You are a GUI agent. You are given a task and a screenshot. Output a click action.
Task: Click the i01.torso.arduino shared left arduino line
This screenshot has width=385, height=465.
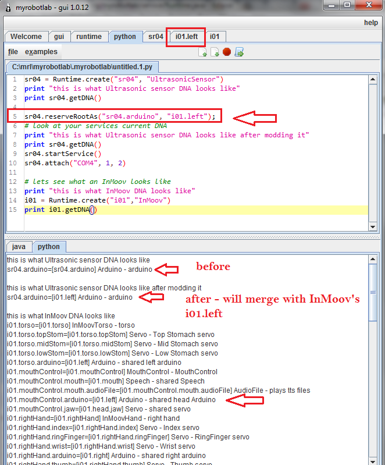(x=94, y=363)
